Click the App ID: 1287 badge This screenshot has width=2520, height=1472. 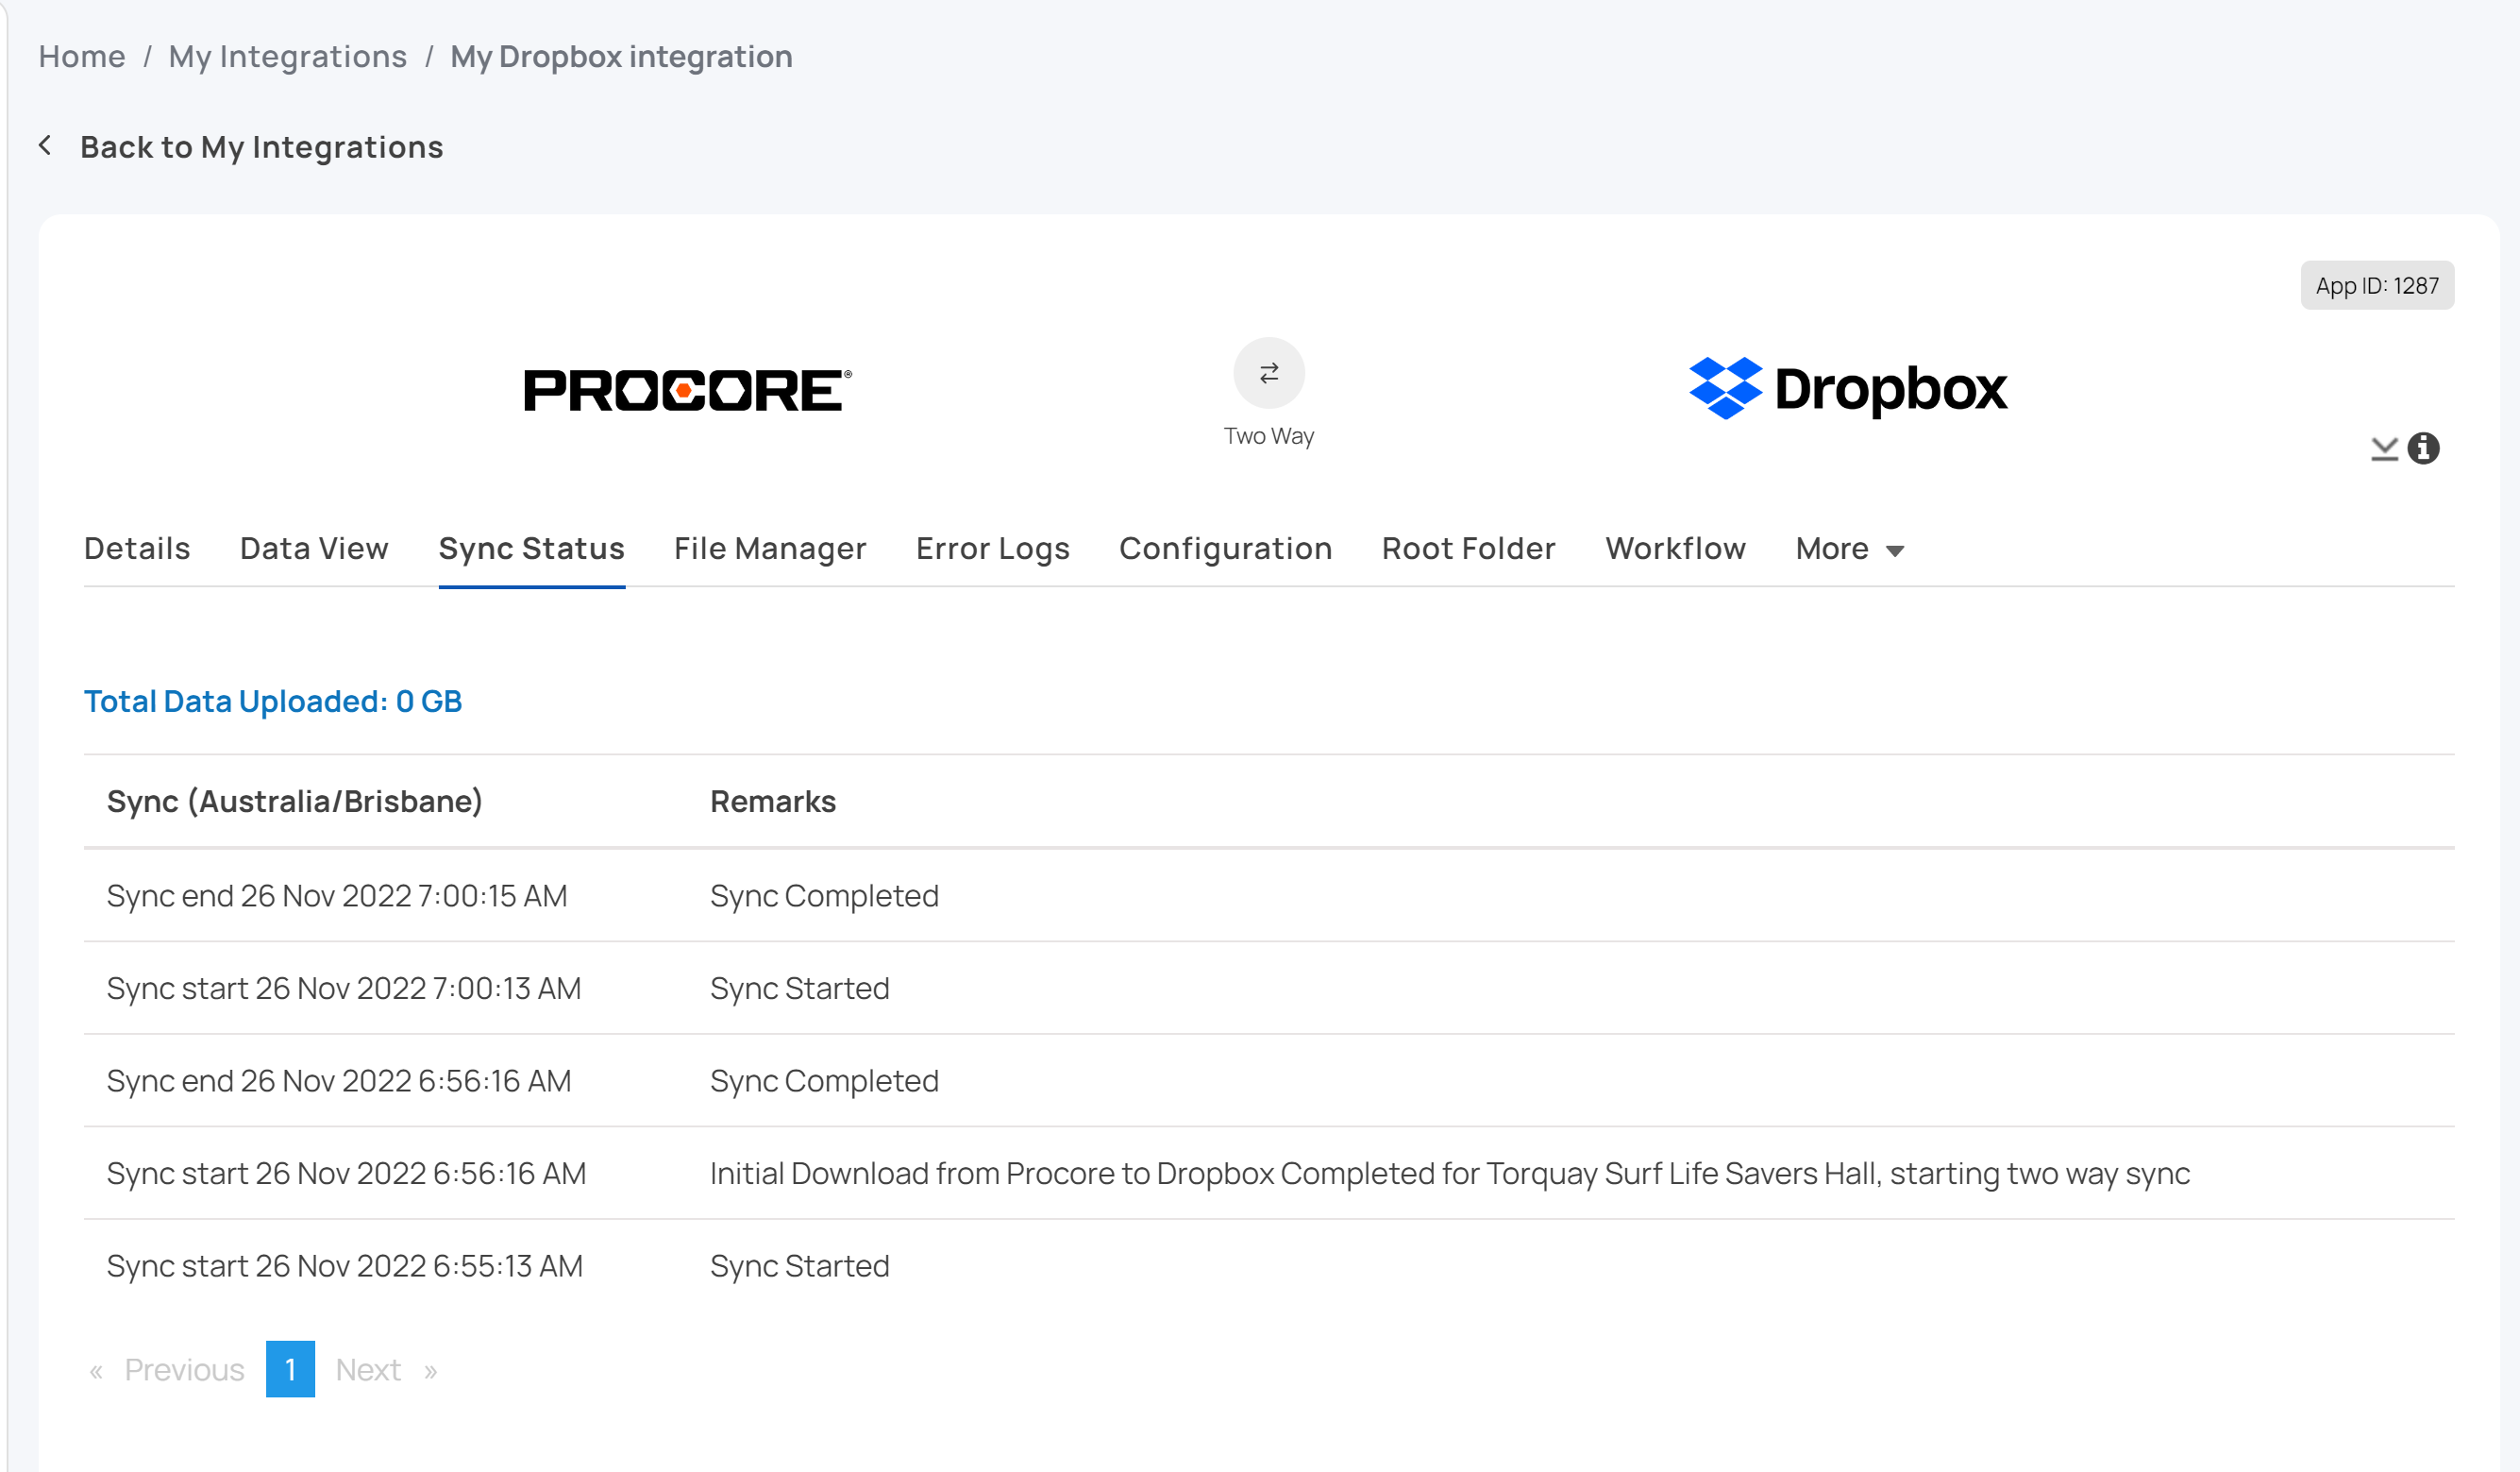(2378, 285)
